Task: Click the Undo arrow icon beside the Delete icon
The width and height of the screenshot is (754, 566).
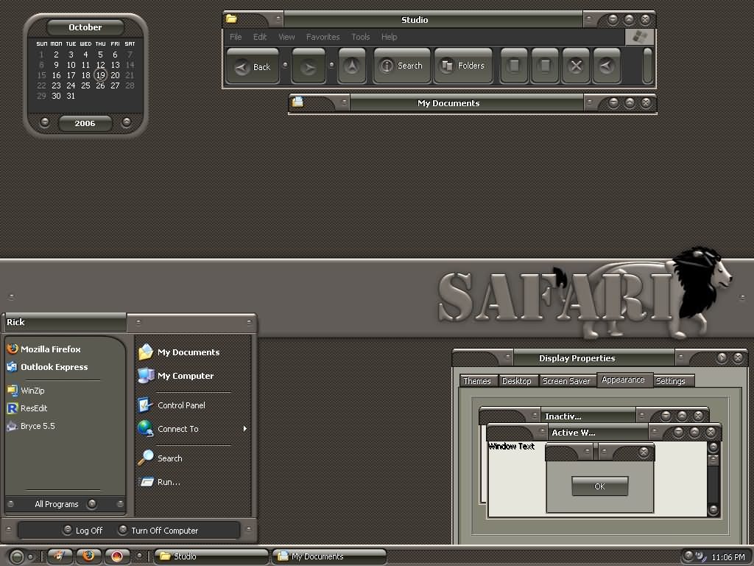Action: pyautogui.click(x=607, y=66)
